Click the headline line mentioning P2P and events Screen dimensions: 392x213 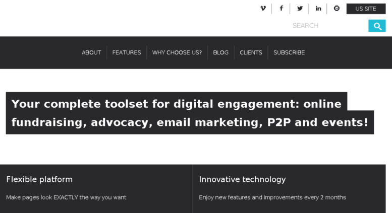pyautogui.click(x=190, y=122)
